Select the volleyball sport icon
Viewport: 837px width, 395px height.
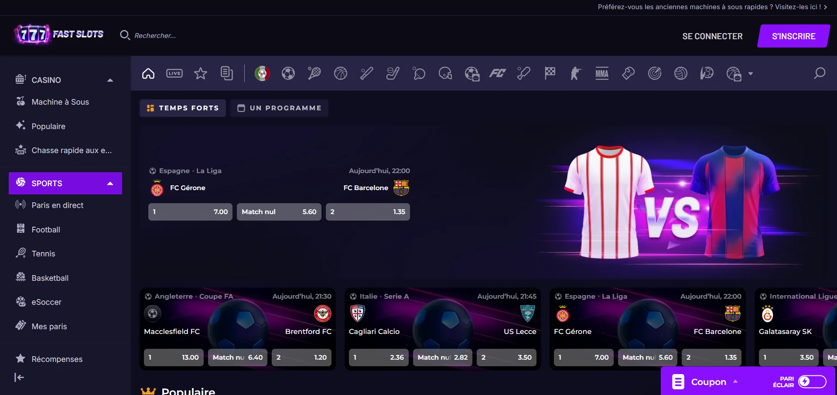click(x=681, y=73)
